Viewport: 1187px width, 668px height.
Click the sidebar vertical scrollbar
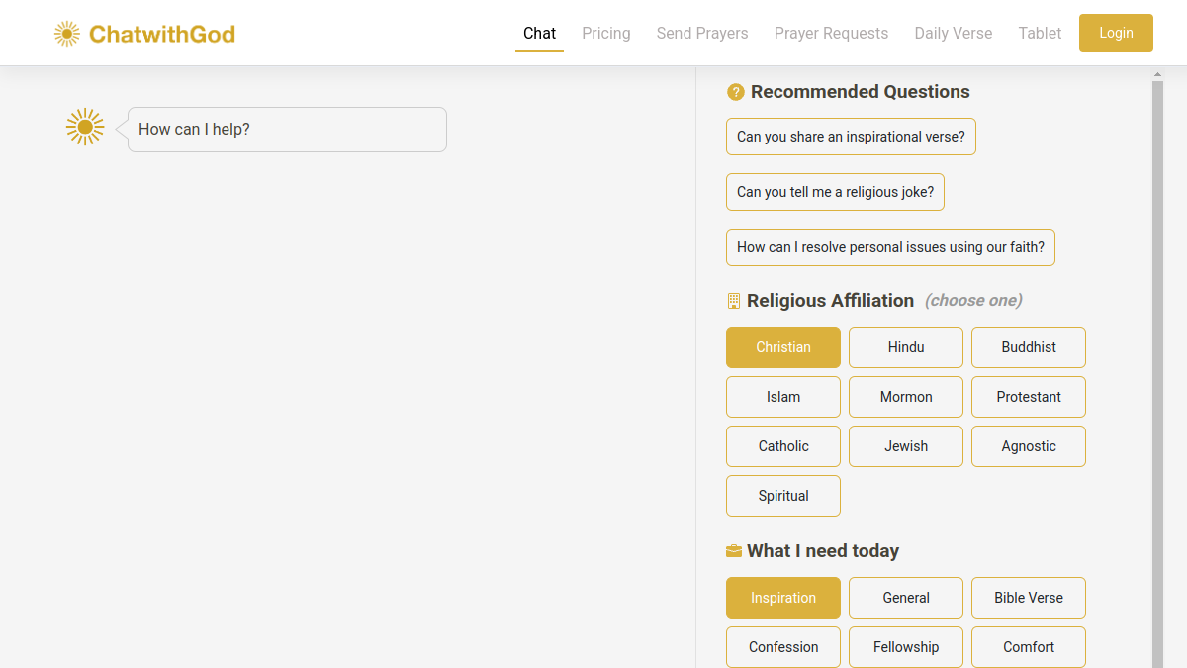tap(1158, 374)
